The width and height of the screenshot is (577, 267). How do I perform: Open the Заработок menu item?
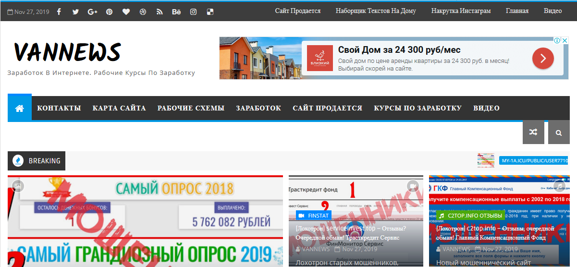coord(258,108)
